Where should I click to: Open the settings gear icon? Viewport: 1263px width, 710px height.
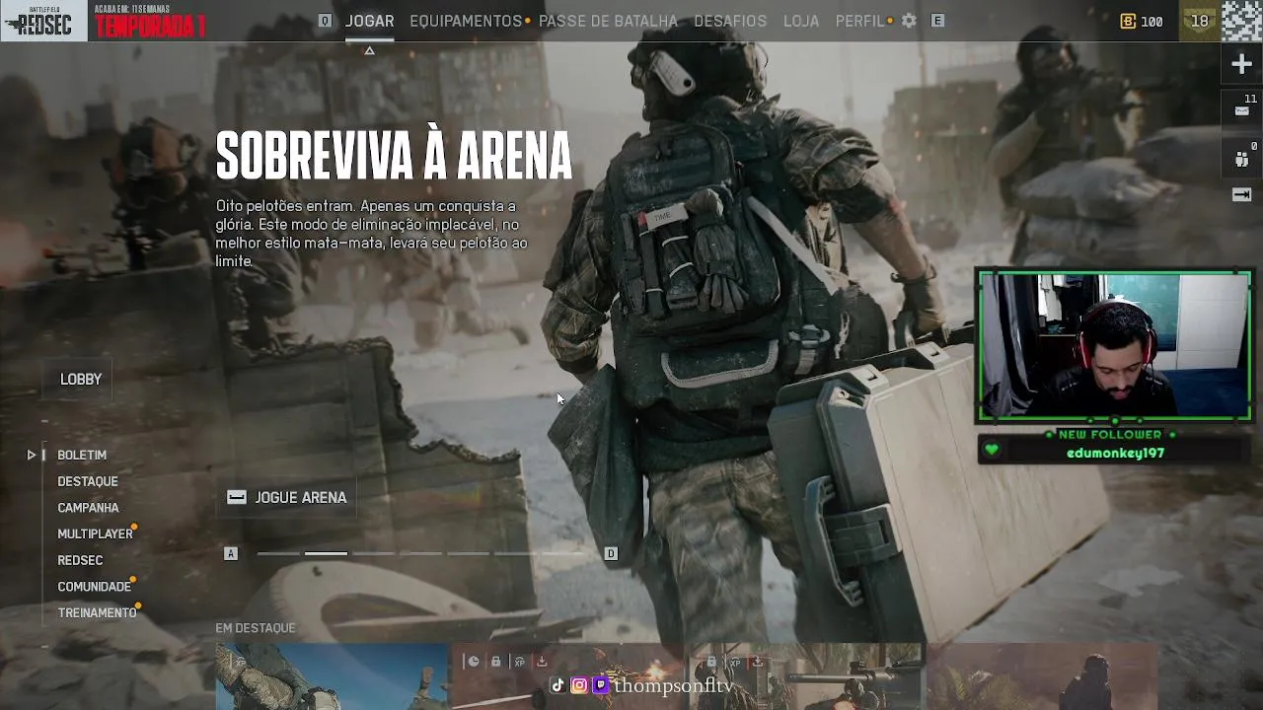909,21
